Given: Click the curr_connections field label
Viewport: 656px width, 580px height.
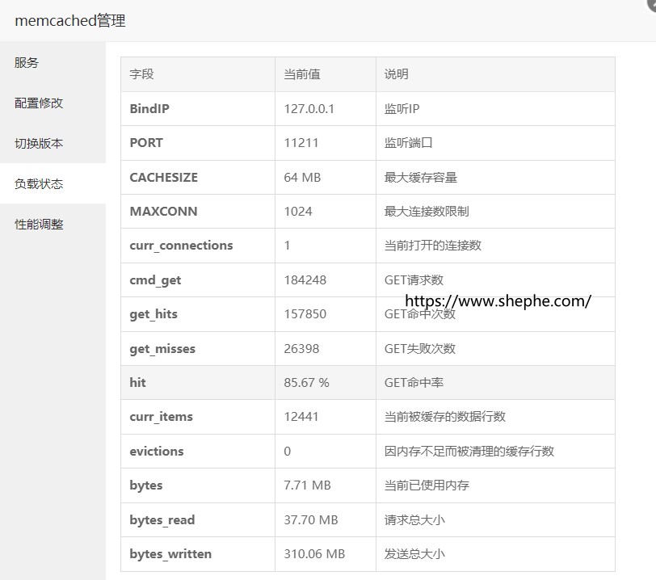Looking at the screenshot, I should coord(181,246).
